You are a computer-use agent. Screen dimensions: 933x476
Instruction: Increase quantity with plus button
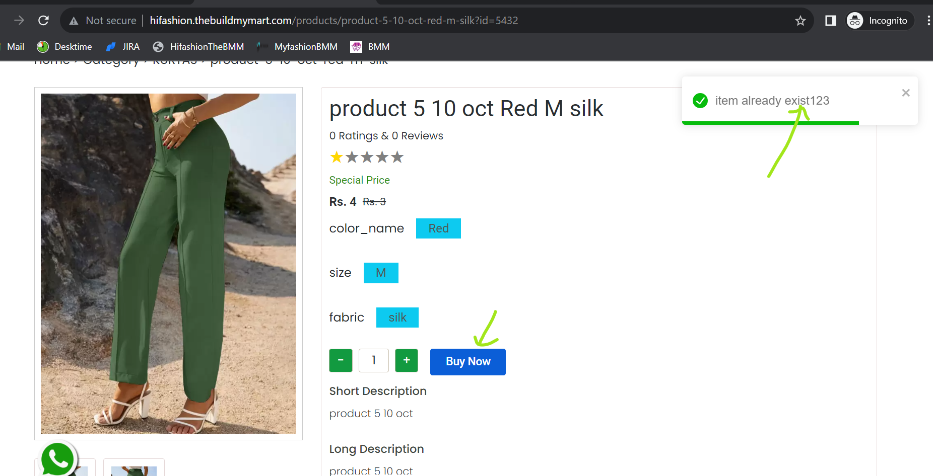(x=407, y=360)
